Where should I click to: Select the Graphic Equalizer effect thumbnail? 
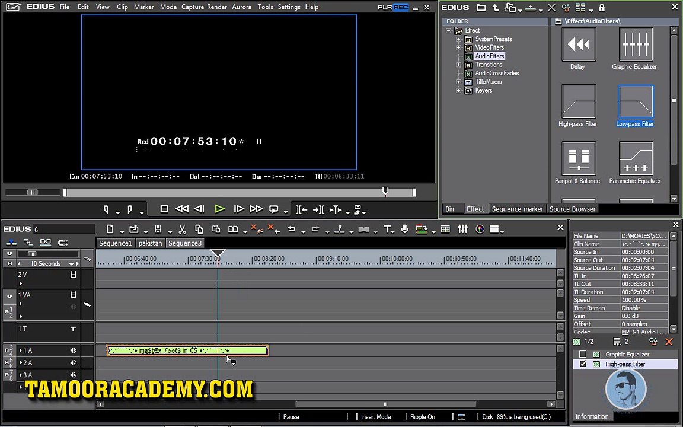click(636, 44)
